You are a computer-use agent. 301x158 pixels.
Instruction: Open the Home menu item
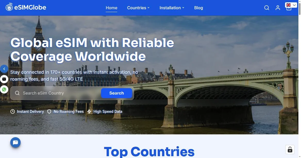[112, 8]
